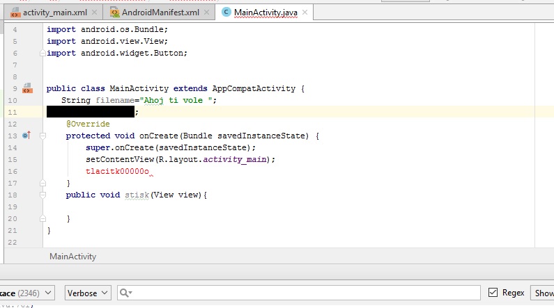Click the Java class icon on MainActivity.java tab
Screen dimensions: 554x308
click(226, 12)
